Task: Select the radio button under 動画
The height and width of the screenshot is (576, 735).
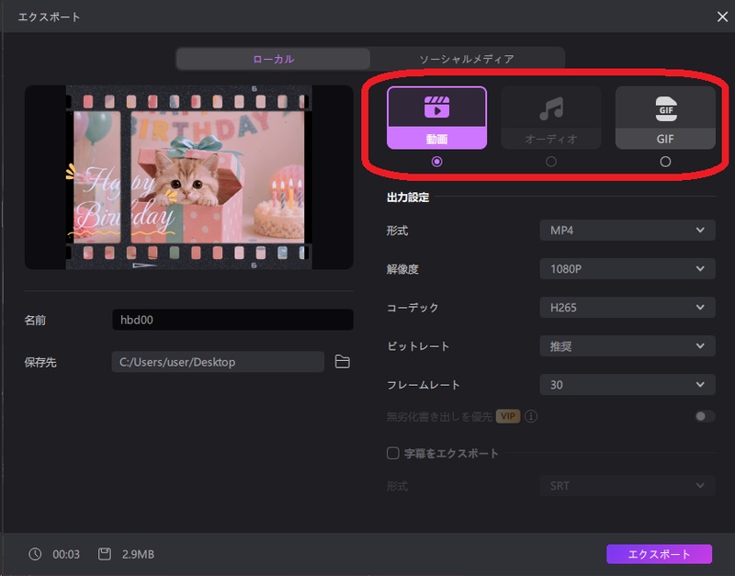Action: tap(436, 162)
